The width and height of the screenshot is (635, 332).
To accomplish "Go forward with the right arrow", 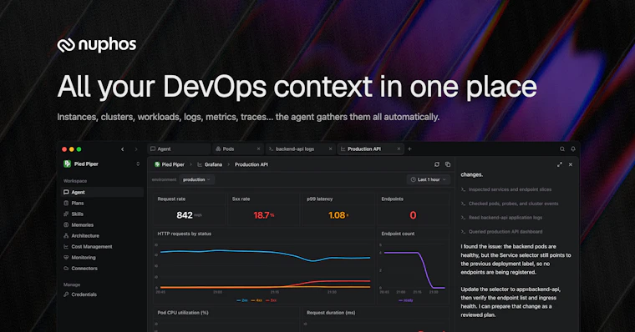I will click(136, 149).
